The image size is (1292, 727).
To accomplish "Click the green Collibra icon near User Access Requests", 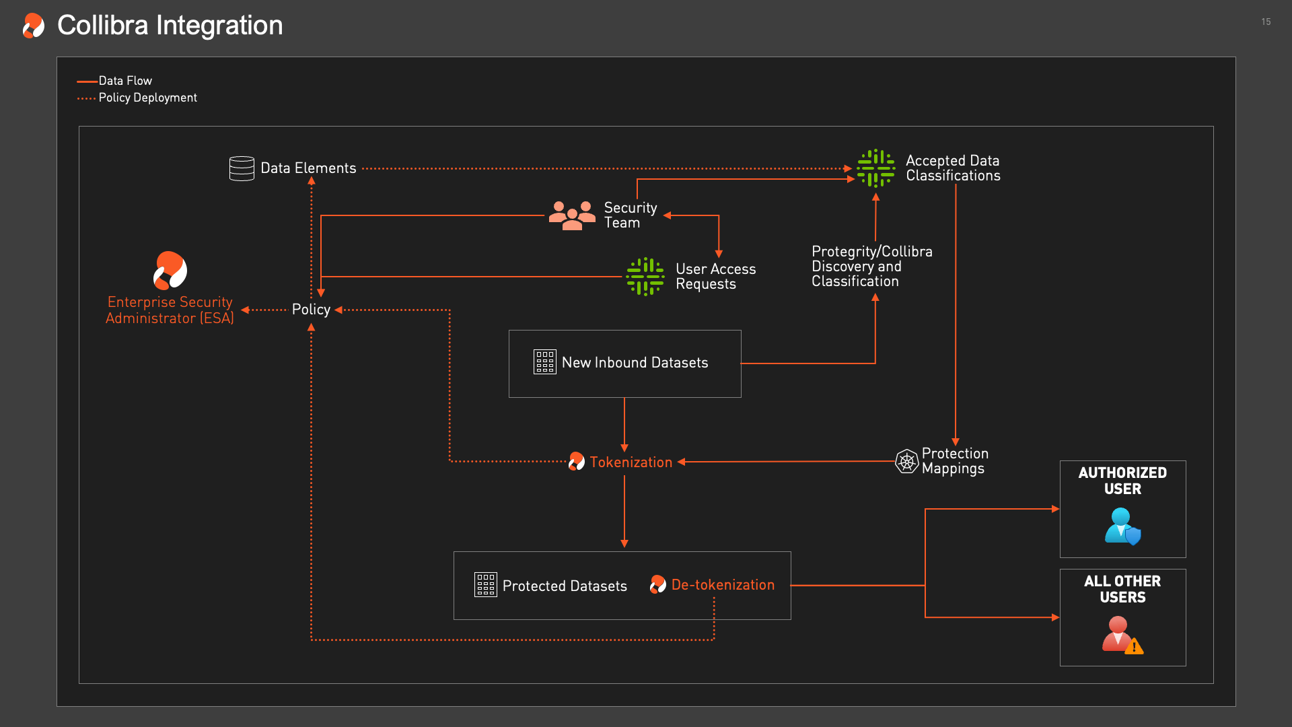I will click(x=645, y=277).
